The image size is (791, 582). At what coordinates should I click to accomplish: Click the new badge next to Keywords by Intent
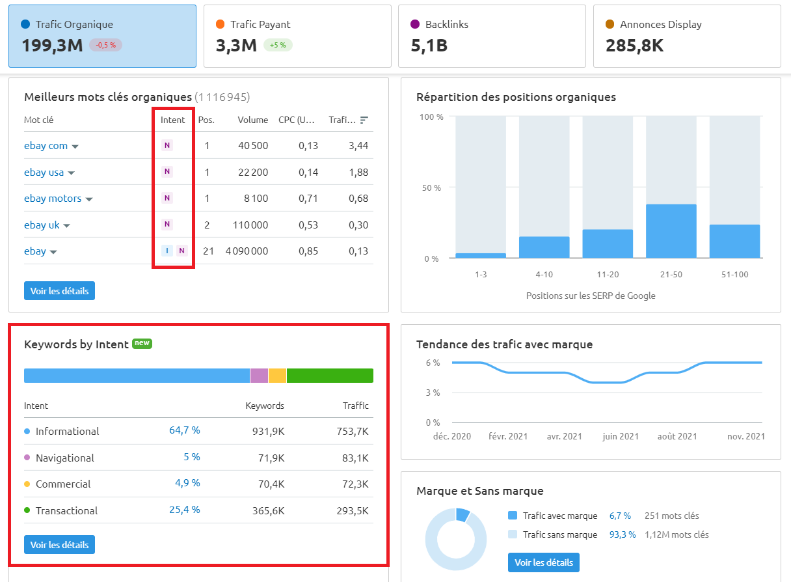[142, 344]
